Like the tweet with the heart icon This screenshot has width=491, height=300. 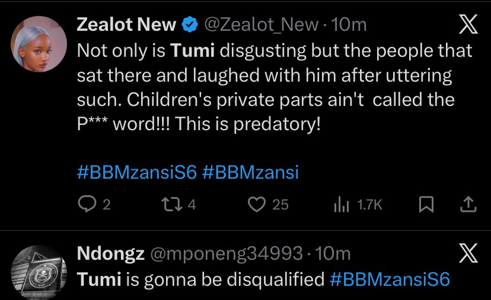click(256, 205)
